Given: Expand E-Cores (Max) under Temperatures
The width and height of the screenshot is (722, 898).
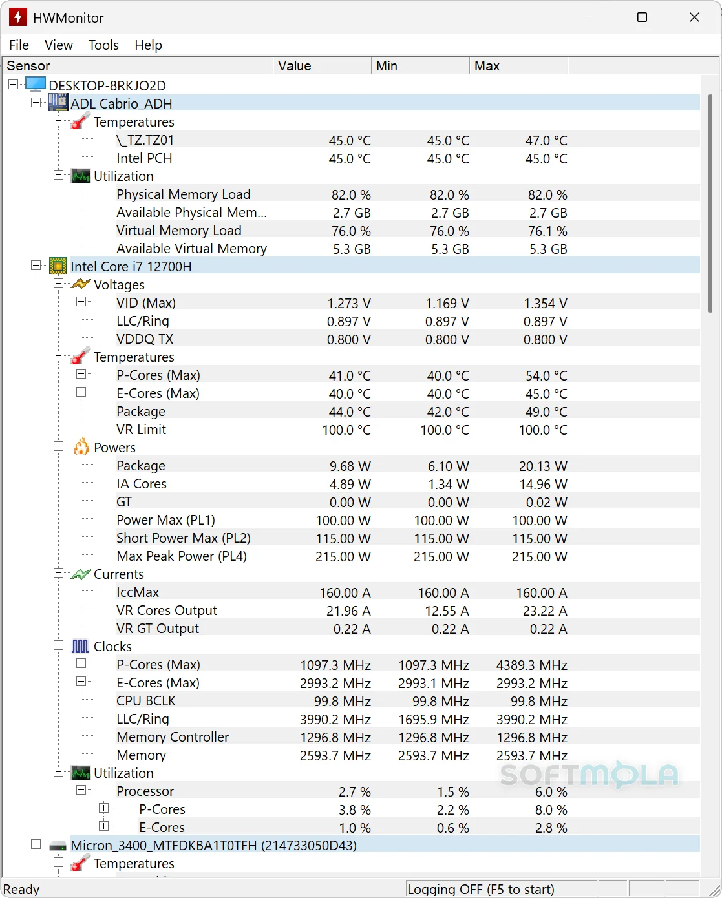Looking at the screenshot, I should pos(81,392).
